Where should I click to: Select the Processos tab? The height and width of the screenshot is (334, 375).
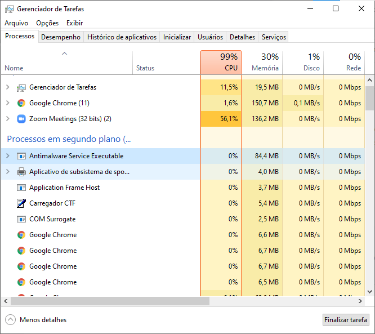point(20,36)
